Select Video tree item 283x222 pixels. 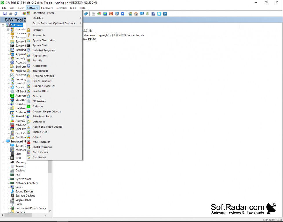[x=19, y=187]
